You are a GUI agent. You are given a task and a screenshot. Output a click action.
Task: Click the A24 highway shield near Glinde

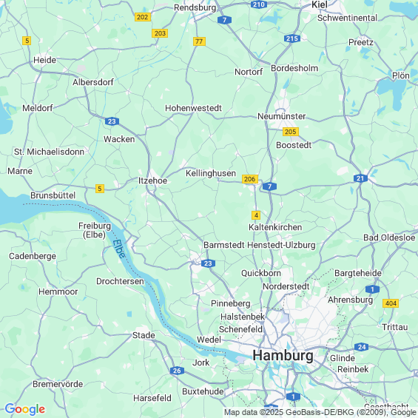(x=362, y=347)
